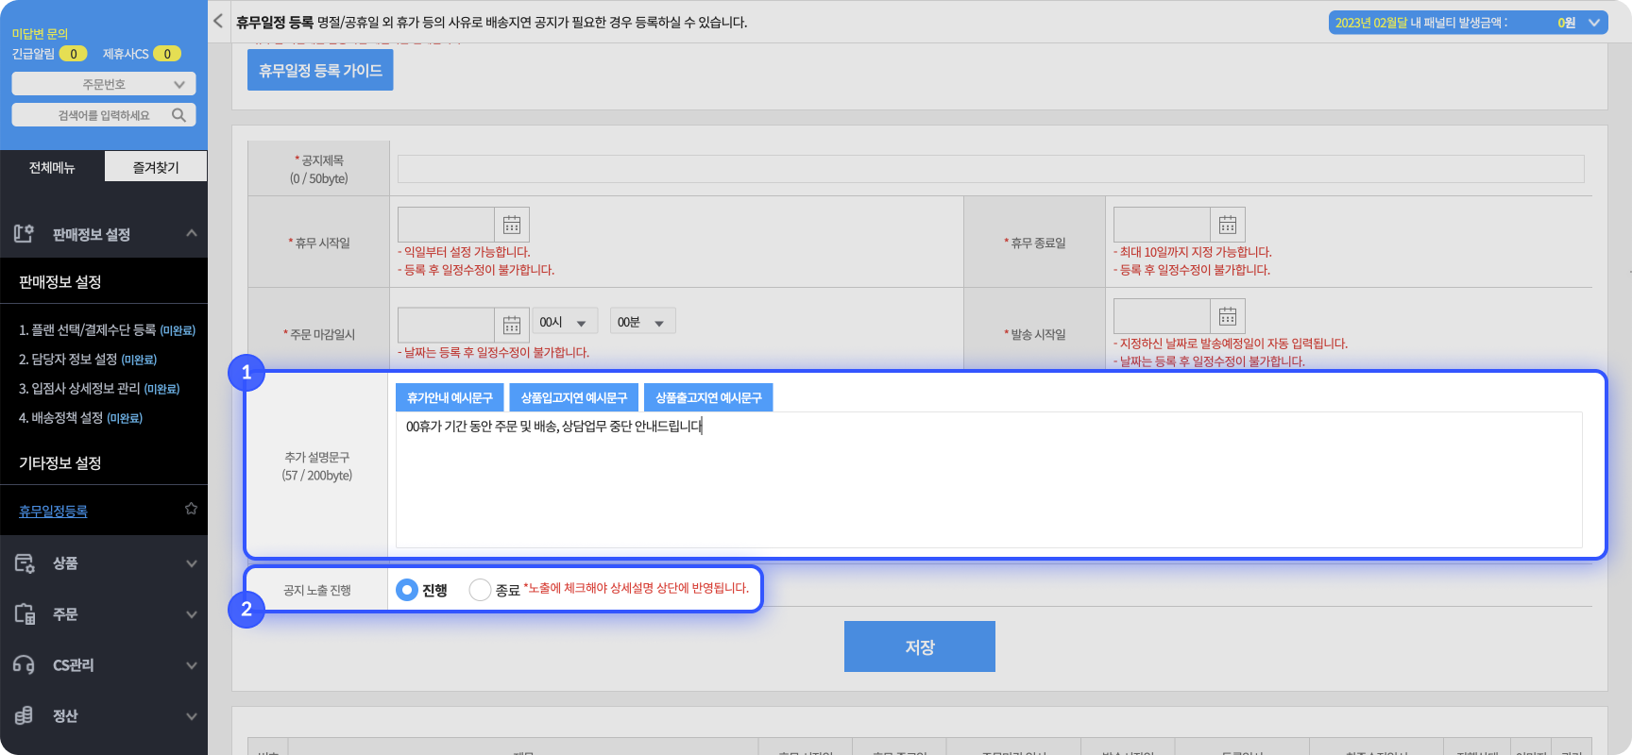Click the search magnifier icon in sidebar
This screenshot has height=755, width=1632.
tap(178, 115)
